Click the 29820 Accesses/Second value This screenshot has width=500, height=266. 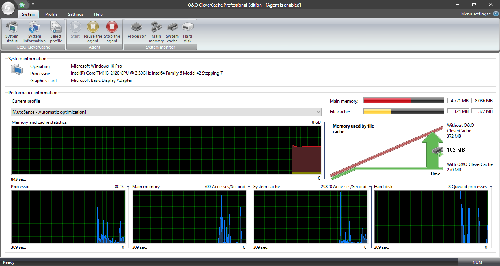(344, 187)
